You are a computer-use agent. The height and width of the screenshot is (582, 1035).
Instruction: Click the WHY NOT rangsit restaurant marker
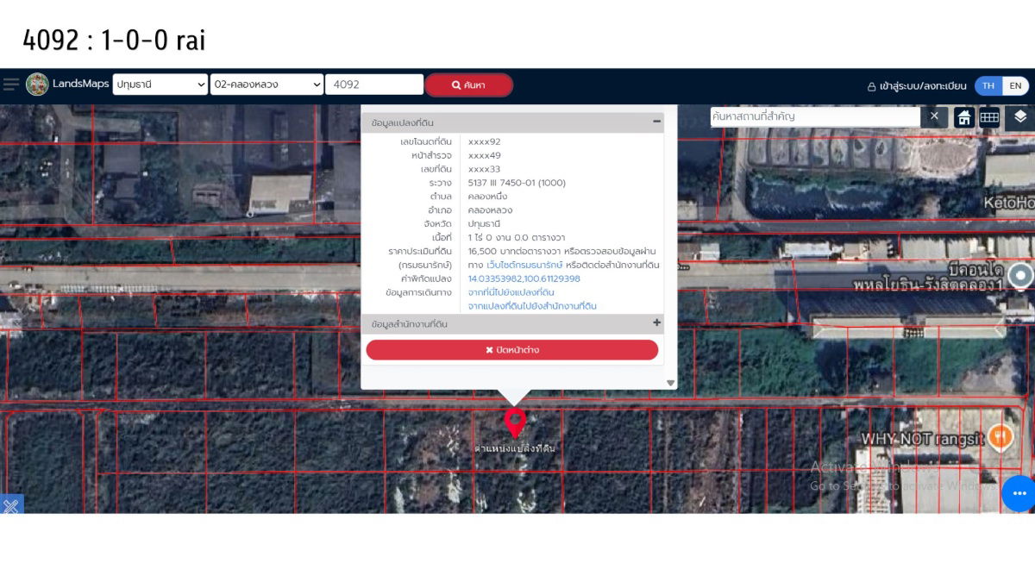point(1000,436)
